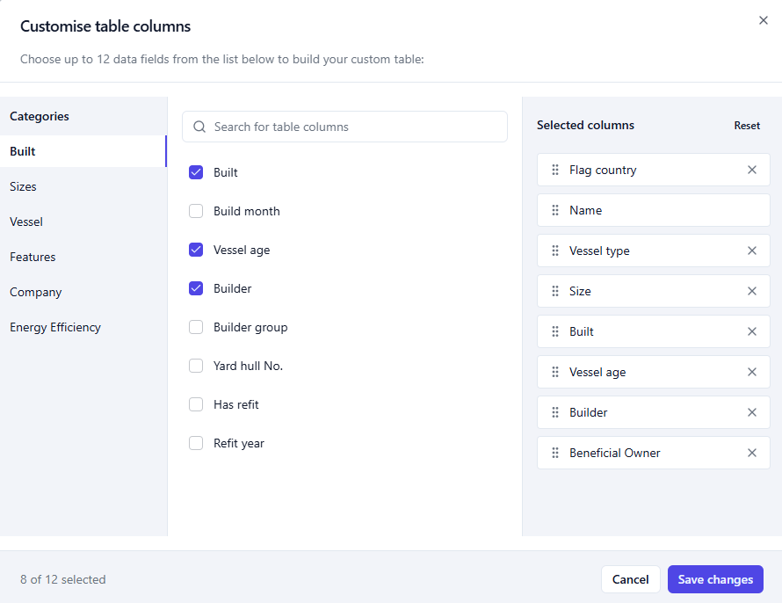Click the drag handle for Builder

pyautogui.click(x=555, y=412)
